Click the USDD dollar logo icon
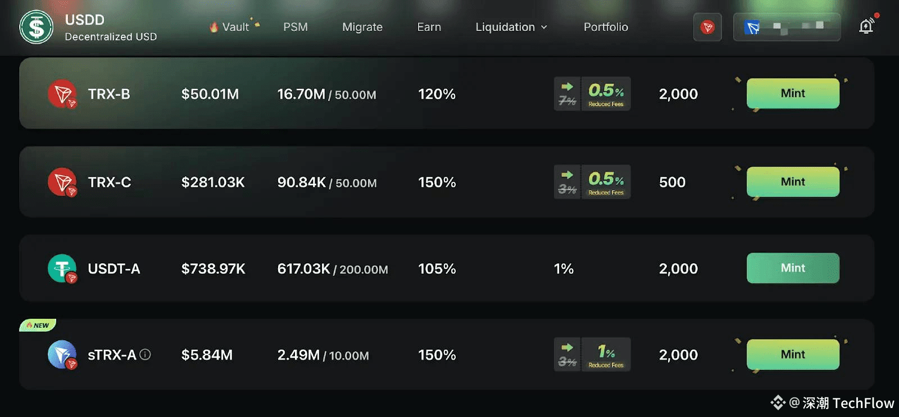899x417 pixels. [36, 27]
